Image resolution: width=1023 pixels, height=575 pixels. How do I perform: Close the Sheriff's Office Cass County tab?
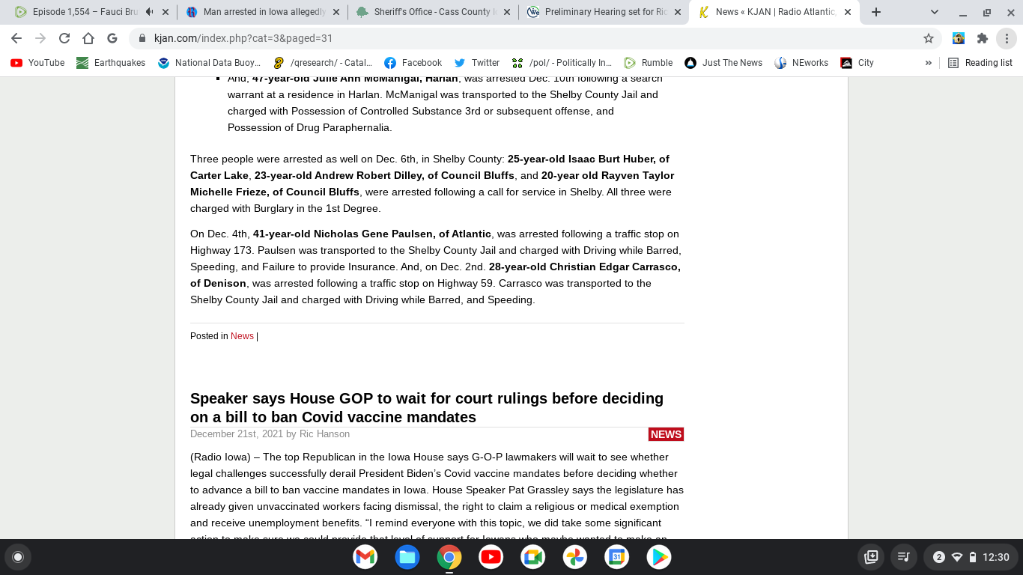(x=507, y=12)
